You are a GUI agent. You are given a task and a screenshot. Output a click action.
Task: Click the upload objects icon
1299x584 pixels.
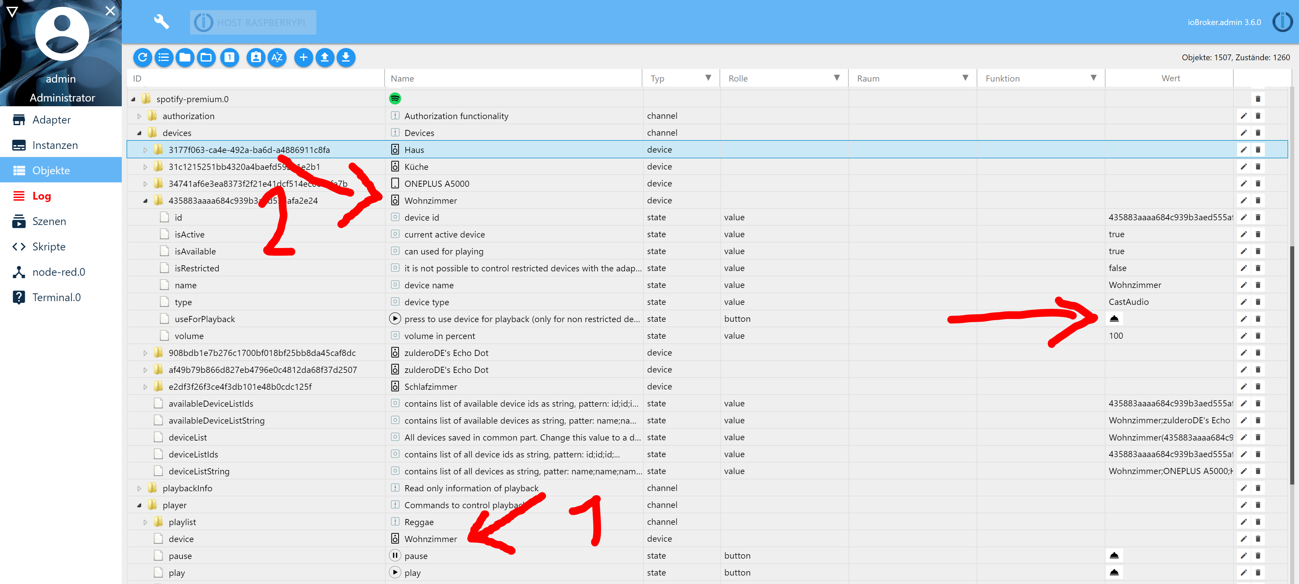[325, 58]
